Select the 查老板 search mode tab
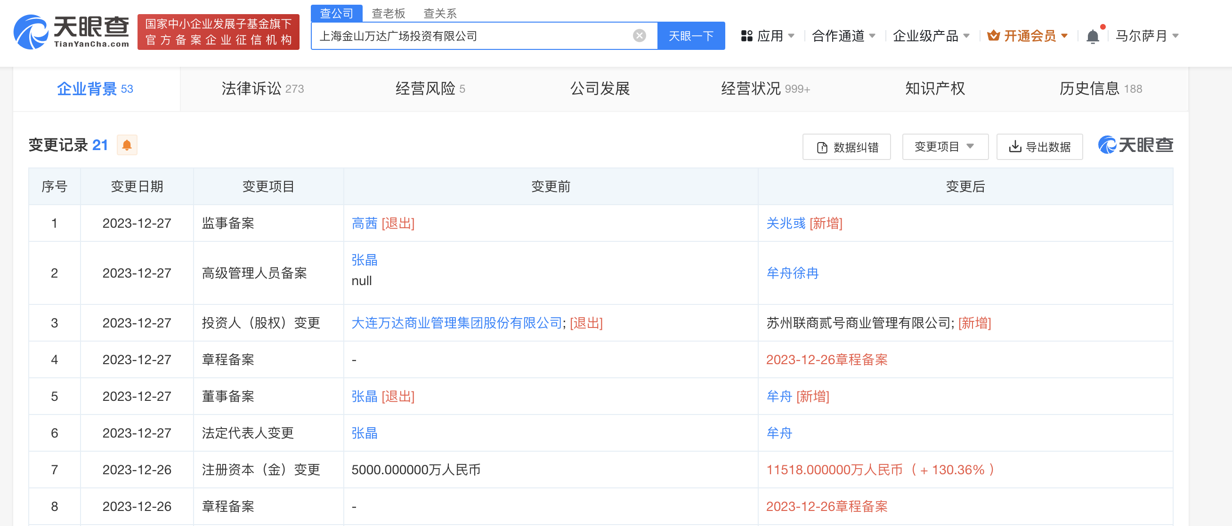Image resolution: width=1232 pixels, height=526 pixels. [388, 13]
